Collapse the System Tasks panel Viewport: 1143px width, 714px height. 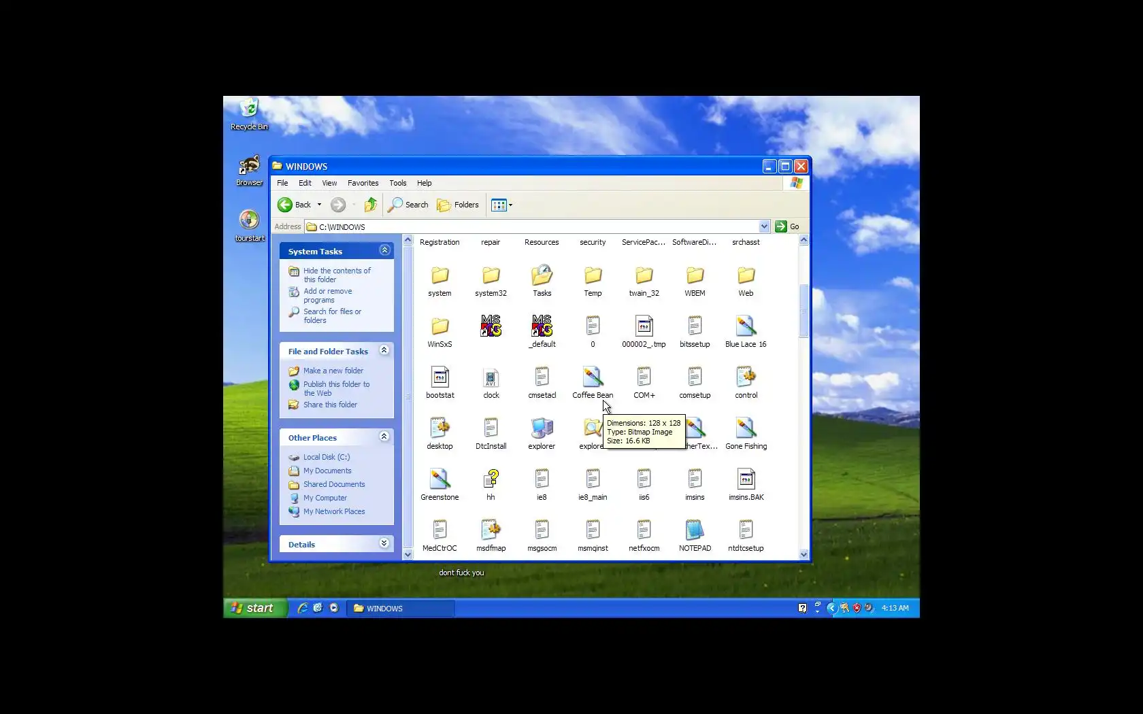384,250
